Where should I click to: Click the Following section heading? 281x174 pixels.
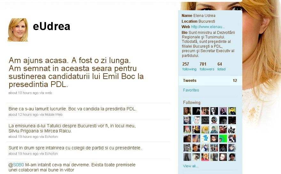tap(192, 103)
